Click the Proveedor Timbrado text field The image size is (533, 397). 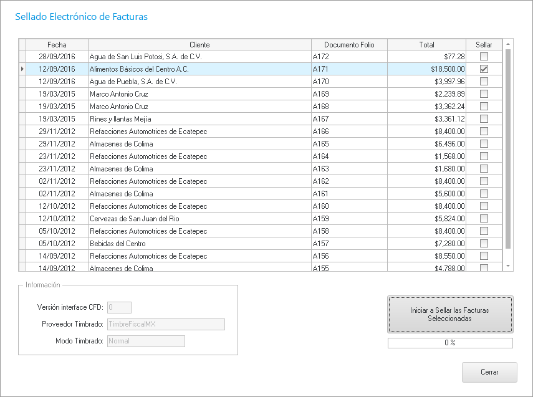pos(166,324)
